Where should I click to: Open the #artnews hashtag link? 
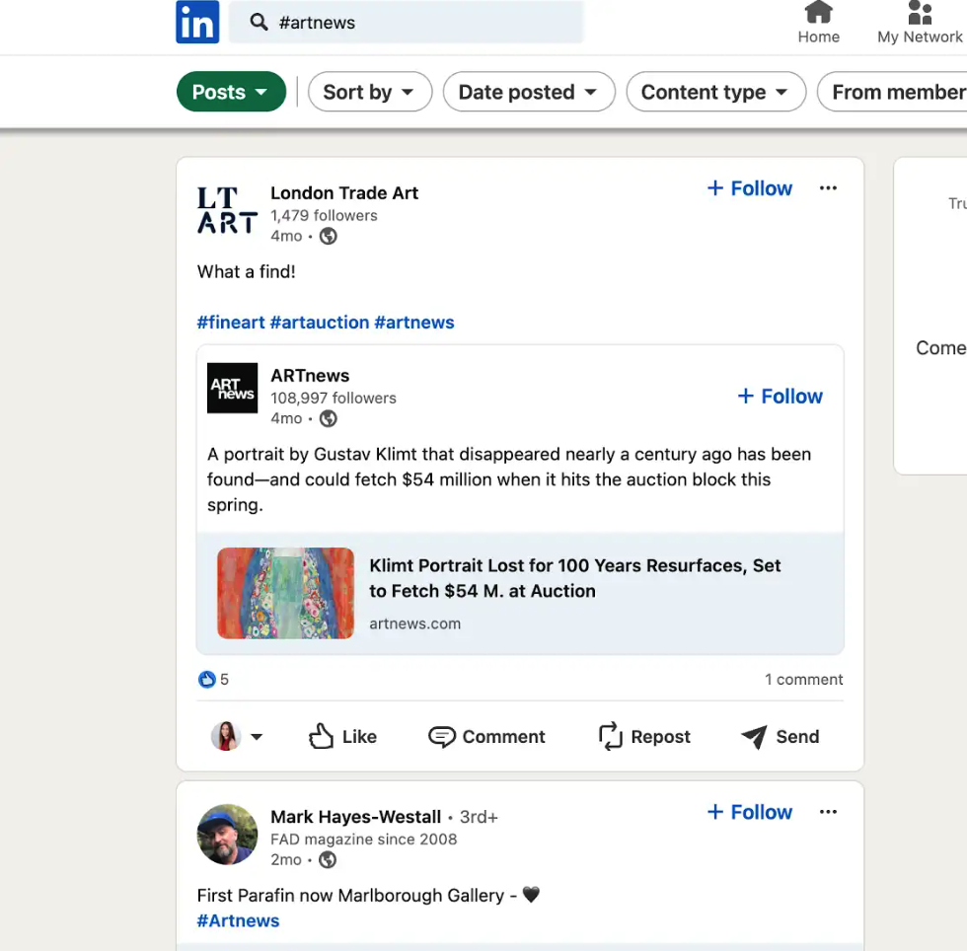(414, 322)
